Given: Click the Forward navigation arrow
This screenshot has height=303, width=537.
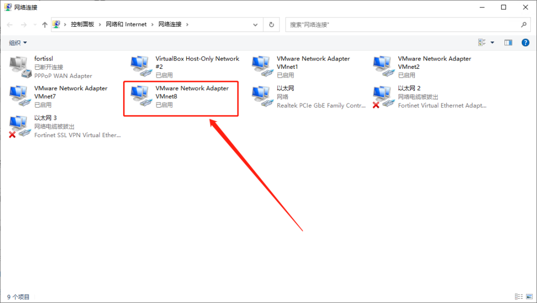Looking at the screenshot, I should pyautogui.click(x=24, y=25).
